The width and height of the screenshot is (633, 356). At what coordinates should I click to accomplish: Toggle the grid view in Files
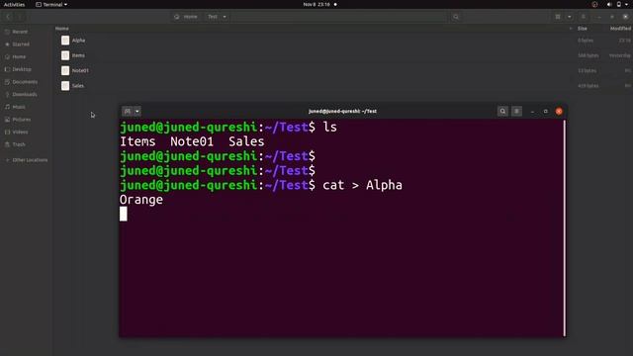tap(558, 17)
